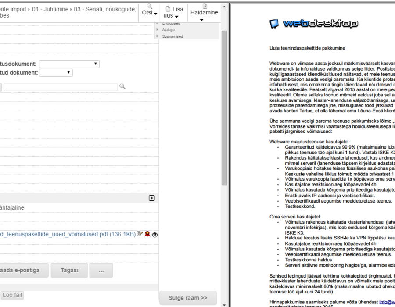Click the magnifier icon beside the text field
This screenshot has height=307, width=395.
coord(122,86)
